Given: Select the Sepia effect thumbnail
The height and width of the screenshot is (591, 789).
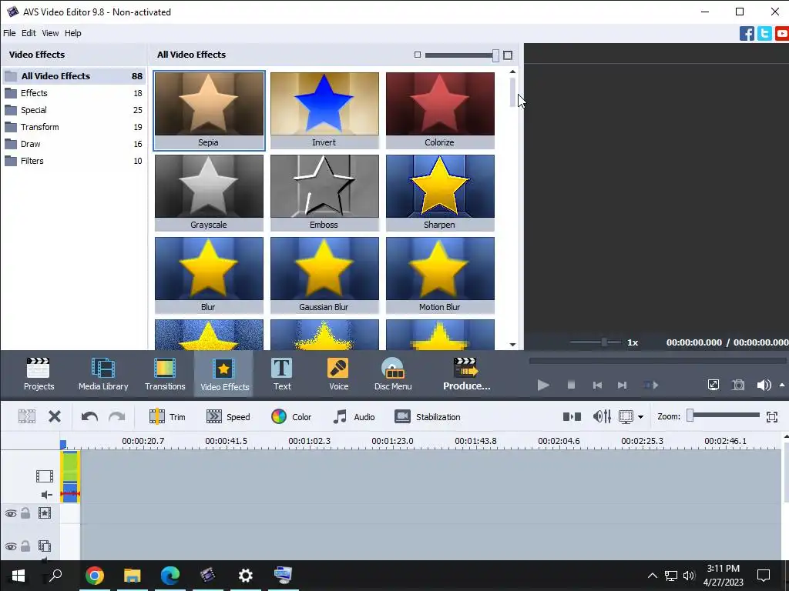Looking at the screenshot, I should point(209,111).
